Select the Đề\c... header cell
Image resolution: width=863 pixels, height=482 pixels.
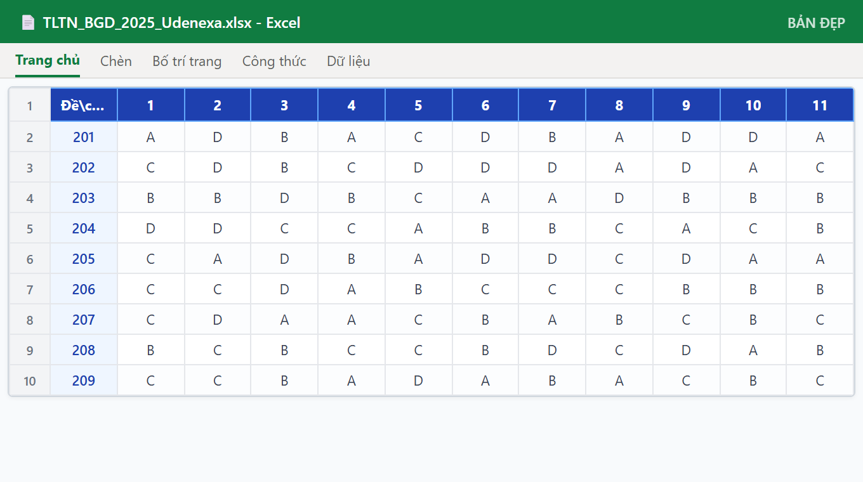click(84, 105)
